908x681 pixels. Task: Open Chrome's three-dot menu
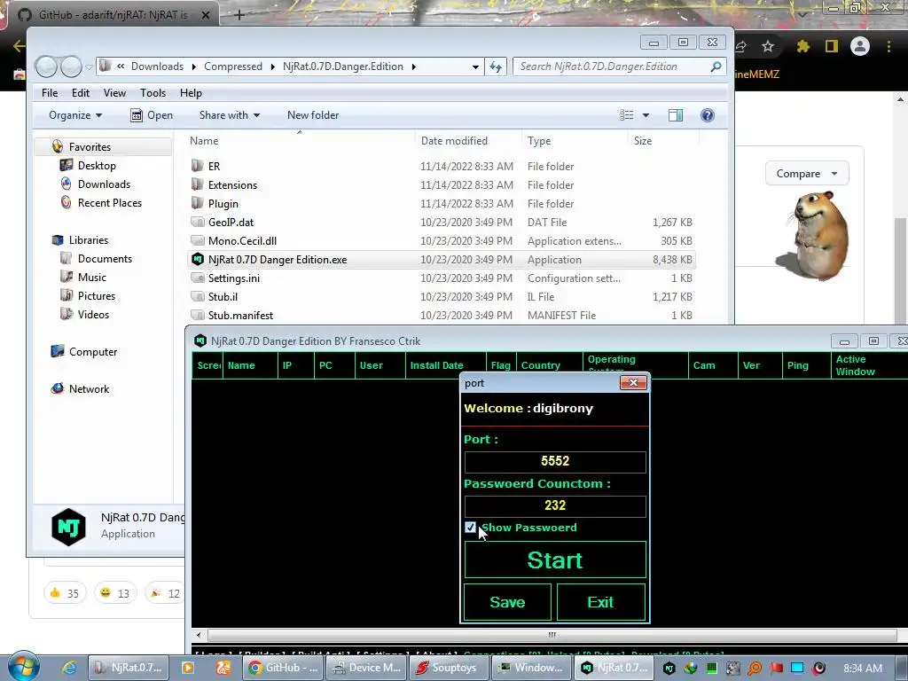tap(888, 46)
